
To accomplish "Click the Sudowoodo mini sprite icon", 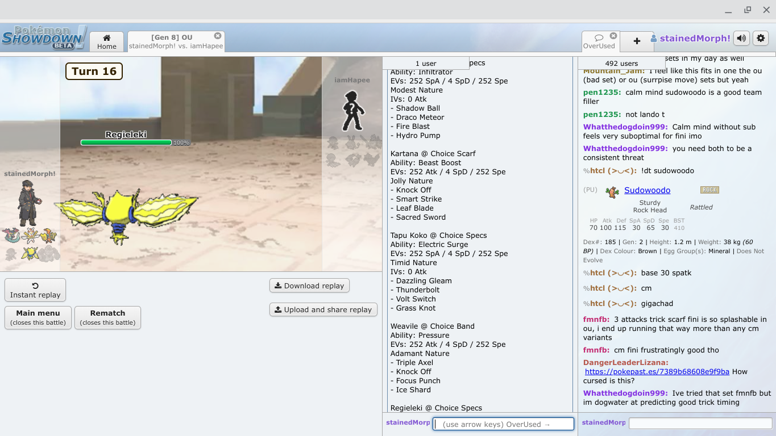I will coord(612,191).
